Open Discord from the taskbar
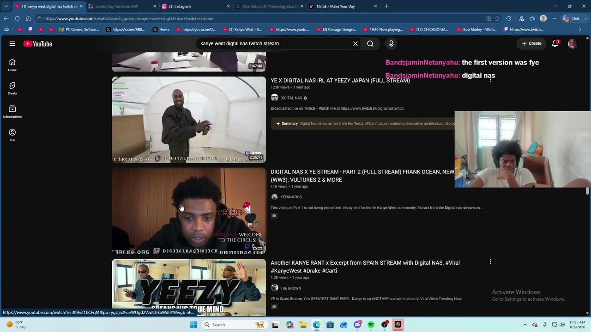Viewport: 591px width, 332px height. (x=357, y=325)
